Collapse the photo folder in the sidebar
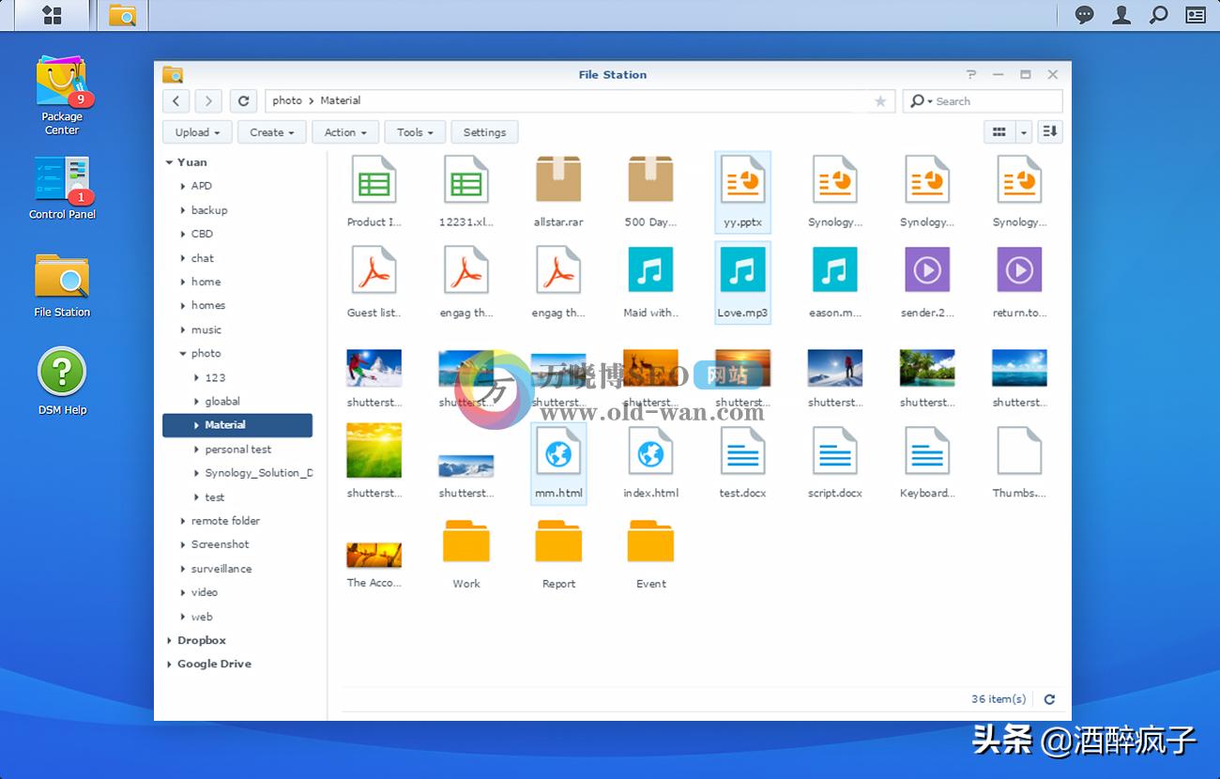The width and height of the screenshot is (1220, 779). pos(183,353)
